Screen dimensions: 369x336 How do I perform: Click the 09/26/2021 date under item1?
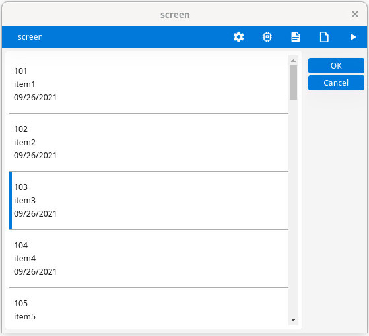[x=35, y=98]
